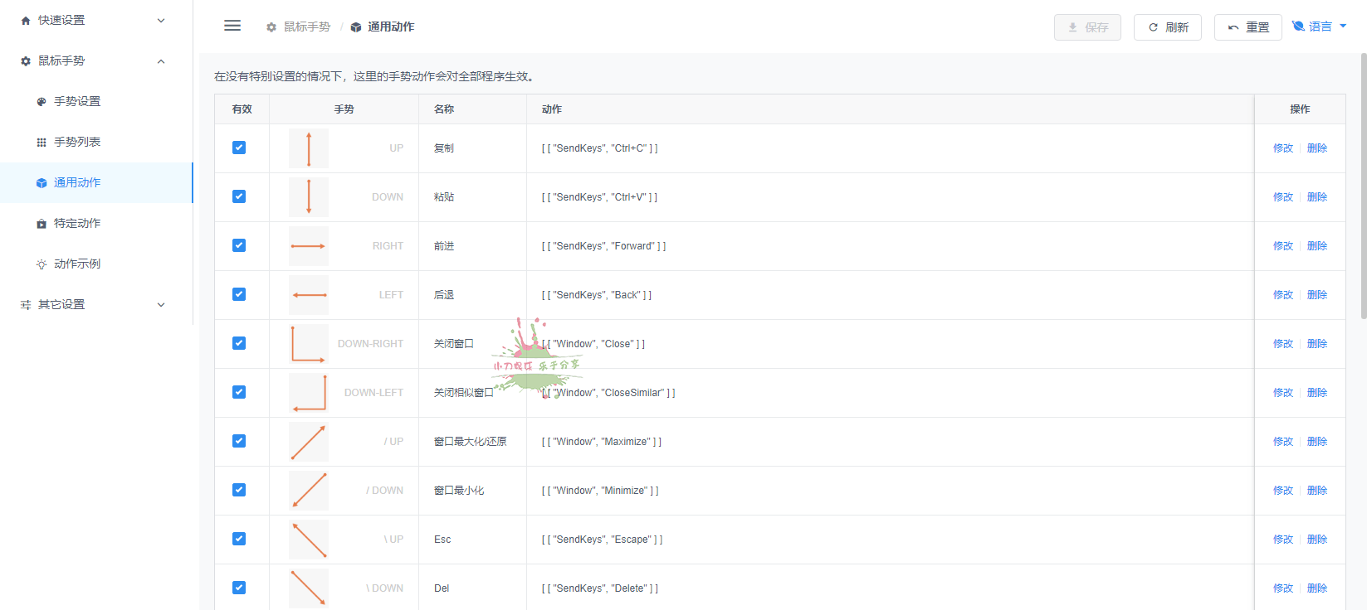Click 删除 link for 后退 row
Image resolution: width=1367 pixels, height=610 pixels.
1317,295
